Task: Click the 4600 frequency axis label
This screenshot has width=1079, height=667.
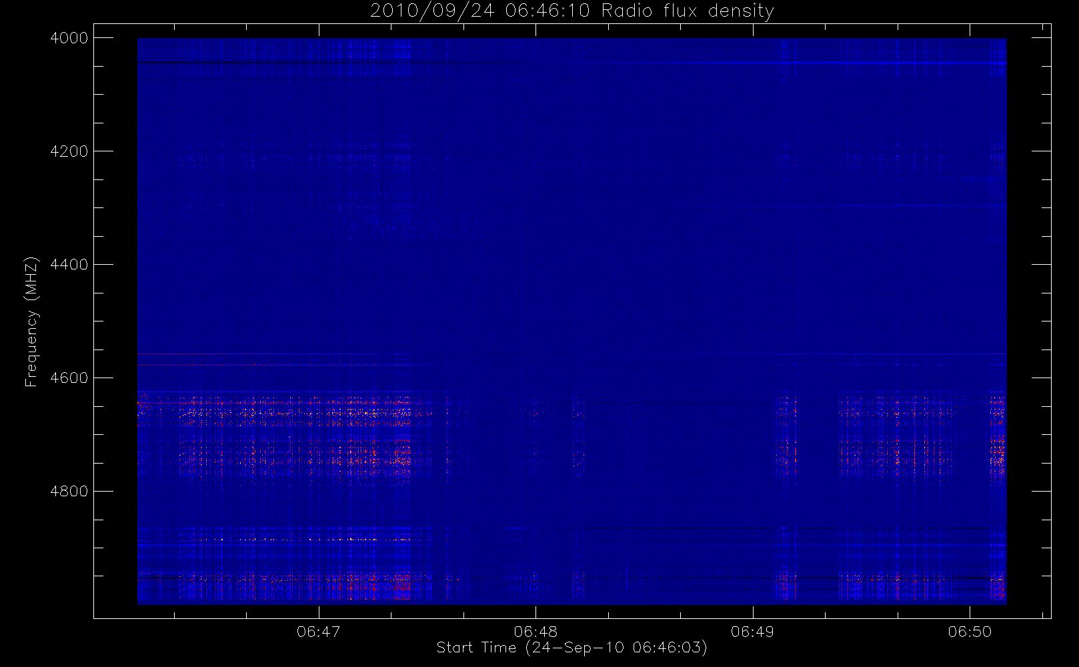Action: click(x=69, y=378)
